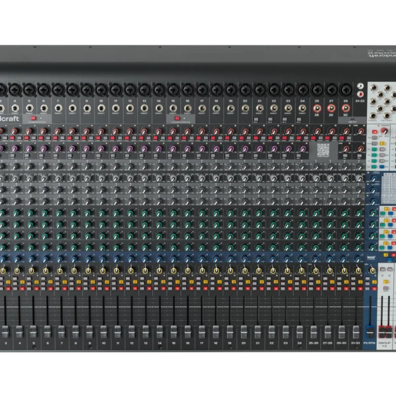The image size is (396, 396).
Task: Click the channel 16 XLR combo input
Action: [x=187, y=90]
